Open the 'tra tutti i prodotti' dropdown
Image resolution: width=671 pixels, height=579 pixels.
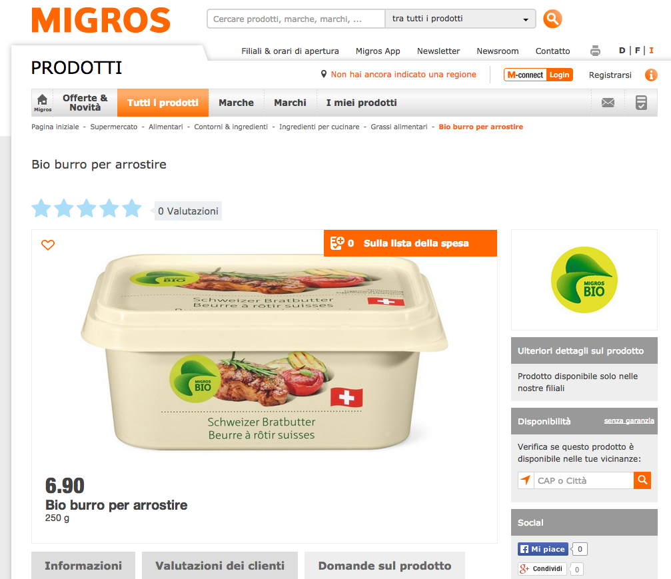460,19
